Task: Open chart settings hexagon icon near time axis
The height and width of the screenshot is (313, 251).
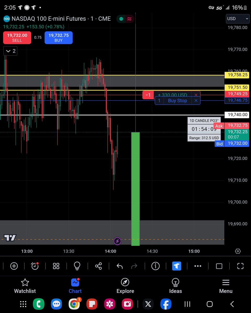Action: (238, 251)
